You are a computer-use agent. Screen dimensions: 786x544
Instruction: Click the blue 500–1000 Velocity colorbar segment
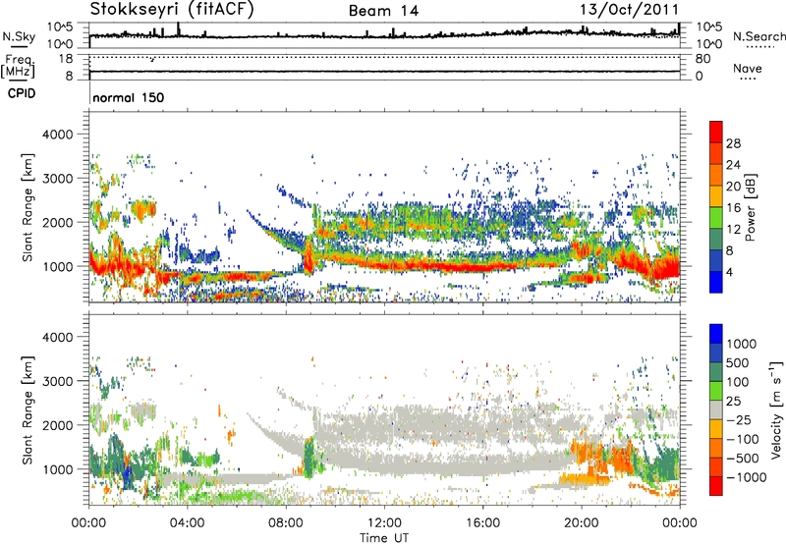click(716, 353)
